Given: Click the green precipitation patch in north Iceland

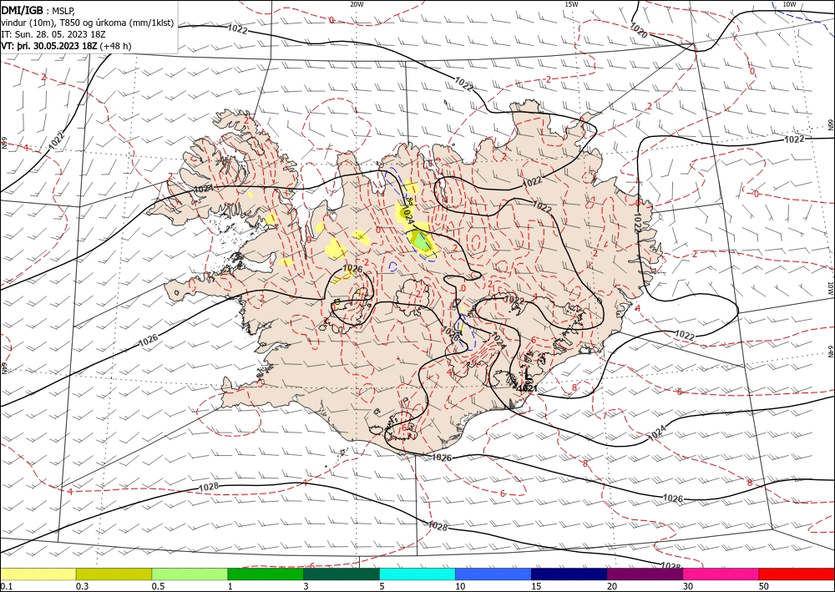Looking at the screenshot, I should click(422, 241).
